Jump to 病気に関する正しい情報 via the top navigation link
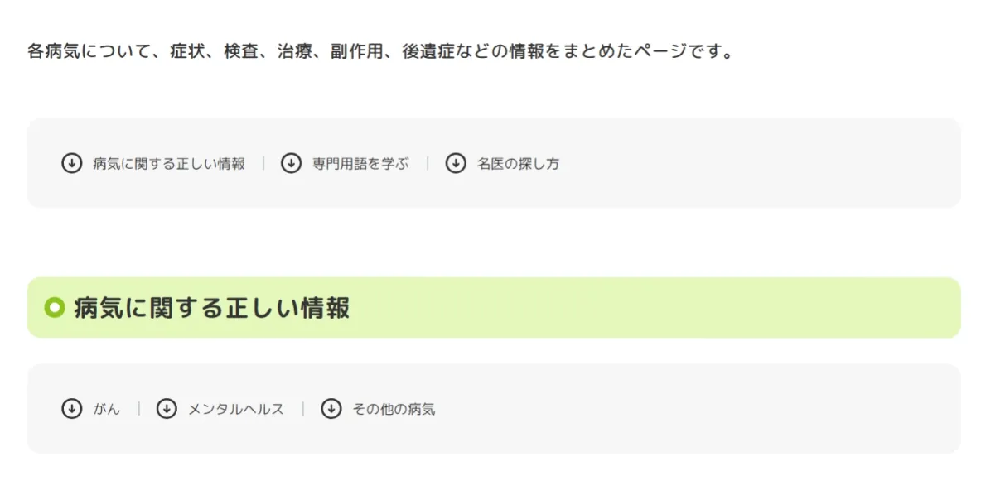The image size is (981, 490). click(x=169, y=164)
